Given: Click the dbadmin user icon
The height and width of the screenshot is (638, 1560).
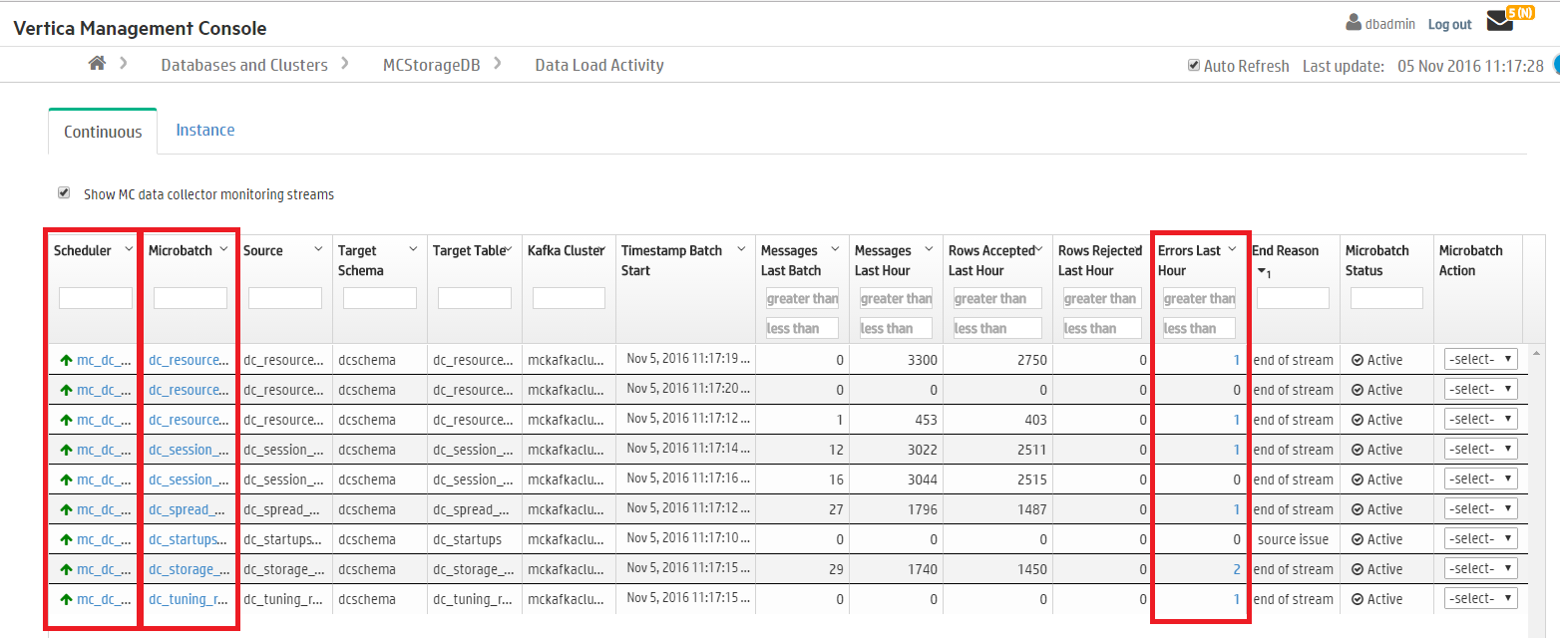Looking at the screenshot, I should [x=1354, y=22].
